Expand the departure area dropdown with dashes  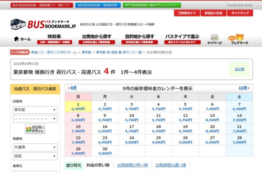pyautogui.click(x=35, y=119)
